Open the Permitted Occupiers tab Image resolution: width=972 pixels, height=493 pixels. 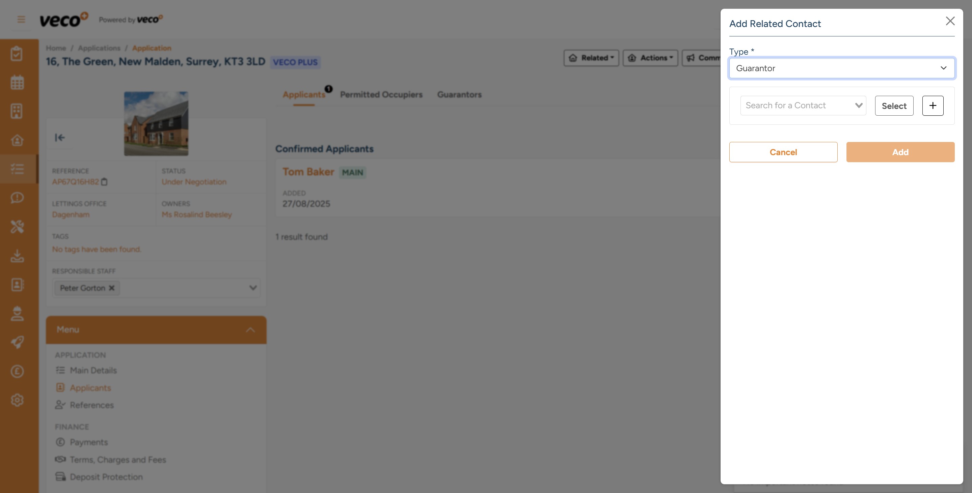click(x=381, y=95)
